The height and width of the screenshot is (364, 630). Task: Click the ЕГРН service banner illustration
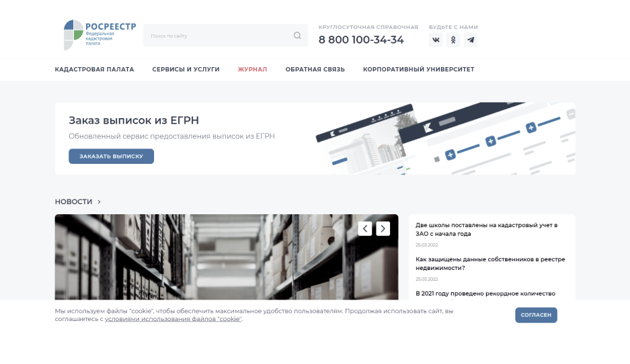click(x=445, y=138)
